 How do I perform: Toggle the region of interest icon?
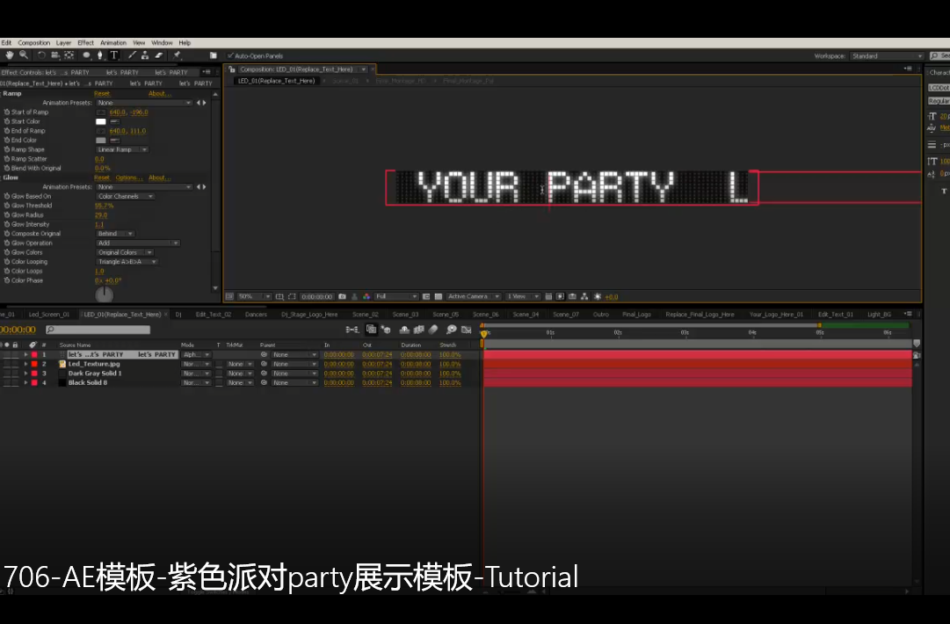[x=292, y=297]
